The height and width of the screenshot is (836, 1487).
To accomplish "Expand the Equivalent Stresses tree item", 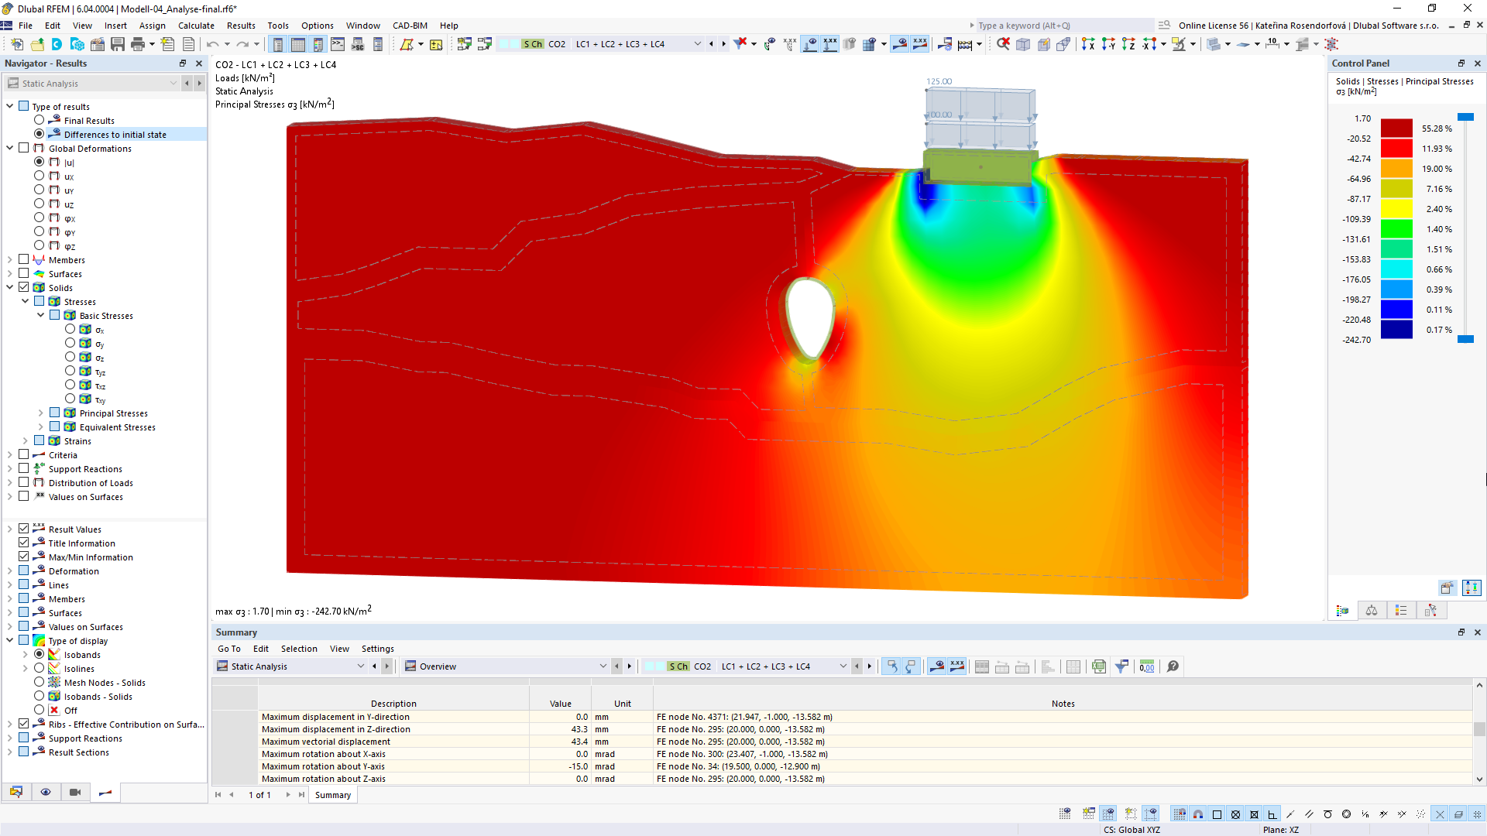I will [x=39, y=427].
